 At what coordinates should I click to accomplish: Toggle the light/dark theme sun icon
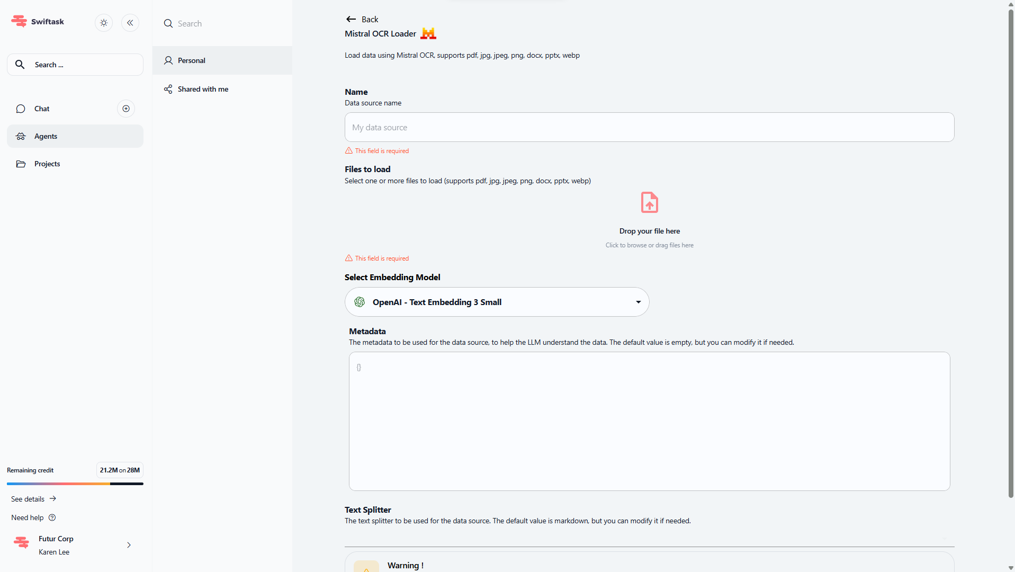coord(104,23)
